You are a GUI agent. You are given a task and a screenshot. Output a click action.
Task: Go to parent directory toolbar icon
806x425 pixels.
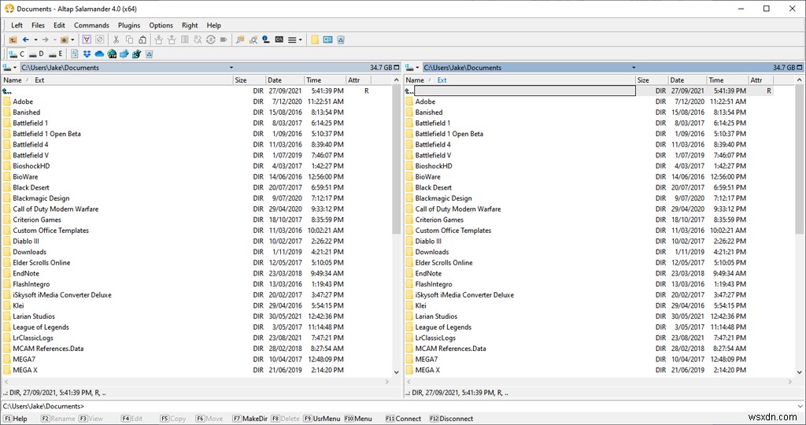13,39
